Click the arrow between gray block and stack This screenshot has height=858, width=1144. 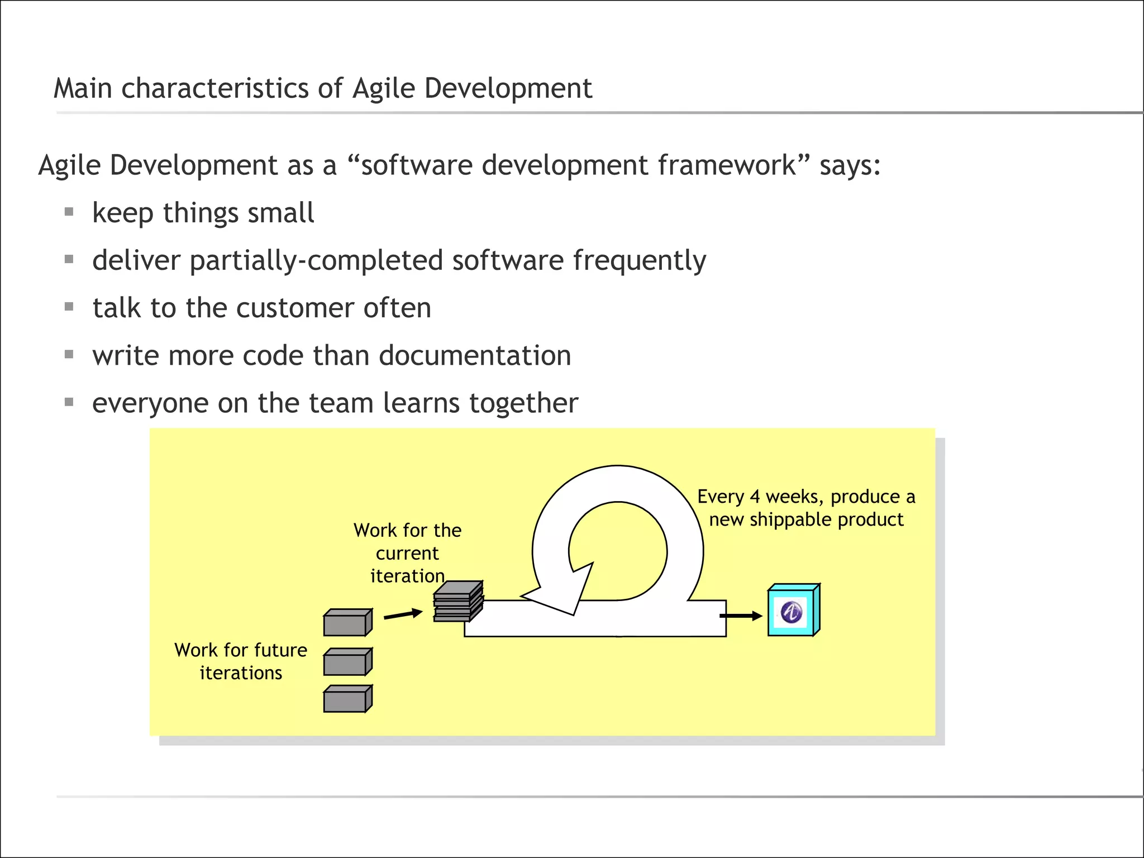point(403,614)
